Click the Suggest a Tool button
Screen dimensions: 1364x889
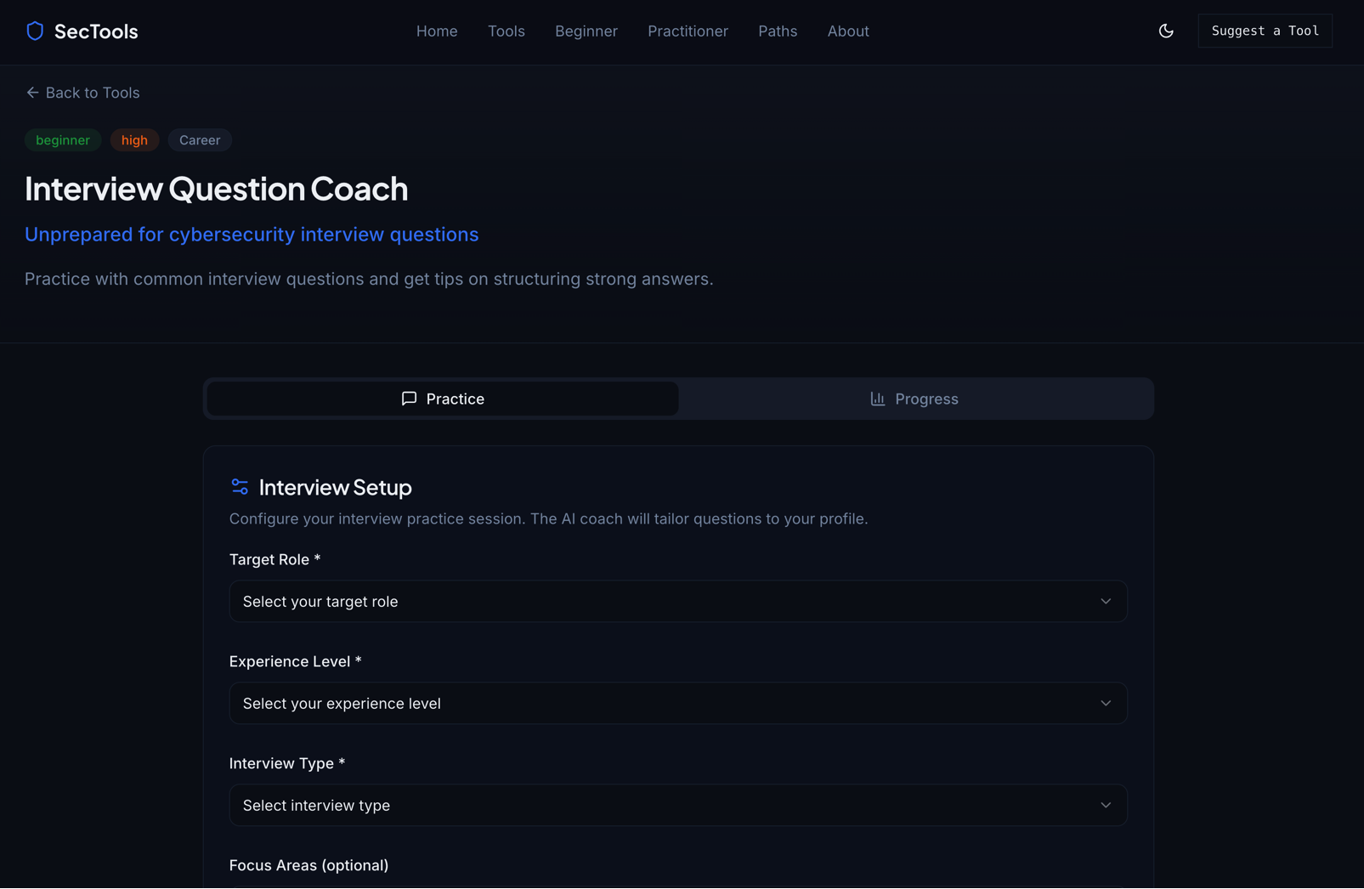1265,30
